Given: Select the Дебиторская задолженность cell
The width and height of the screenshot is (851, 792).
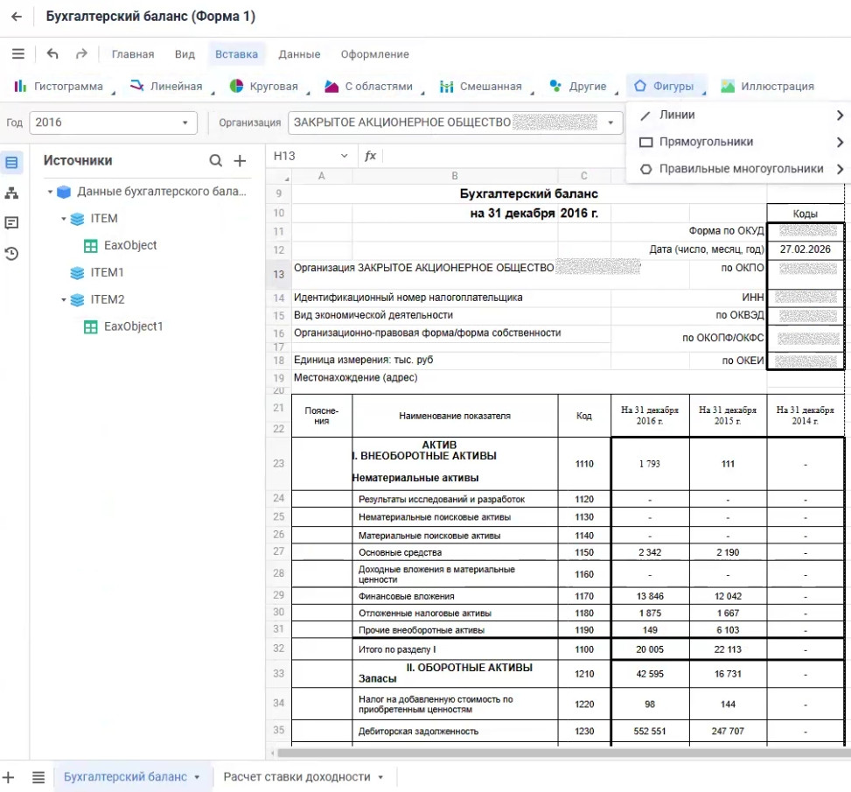Looking at the screenshot, I should (x=455, y=732).
